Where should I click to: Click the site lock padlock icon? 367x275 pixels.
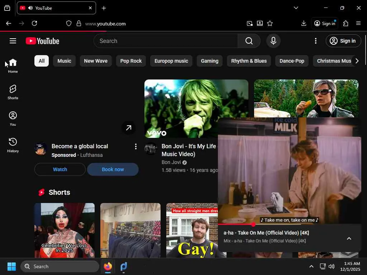point(79,23)
